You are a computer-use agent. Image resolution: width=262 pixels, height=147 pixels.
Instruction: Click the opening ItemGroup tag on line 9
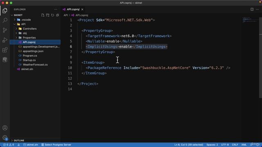click(93, 62)
